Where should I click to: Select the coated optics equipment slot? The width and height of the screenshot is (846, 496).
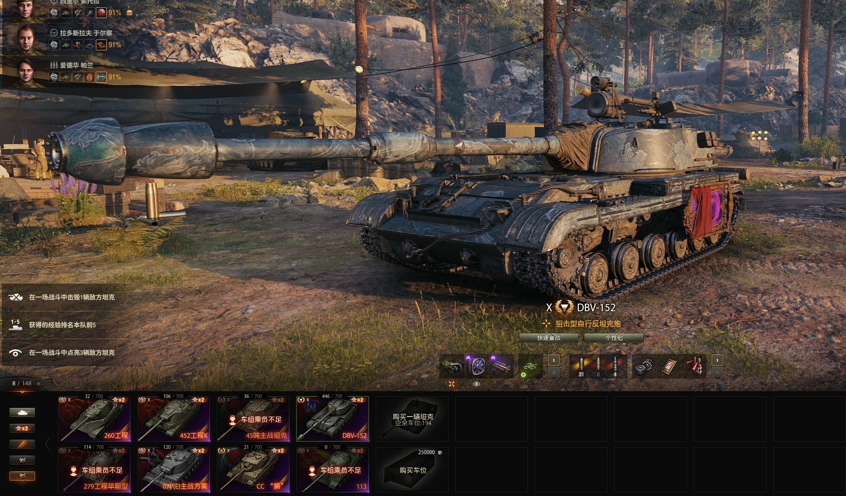[452, 366]
